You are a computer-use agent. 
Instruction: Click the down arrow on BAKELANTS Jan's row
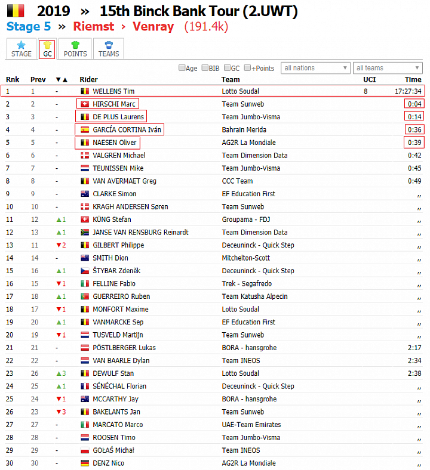coord(59,412)
